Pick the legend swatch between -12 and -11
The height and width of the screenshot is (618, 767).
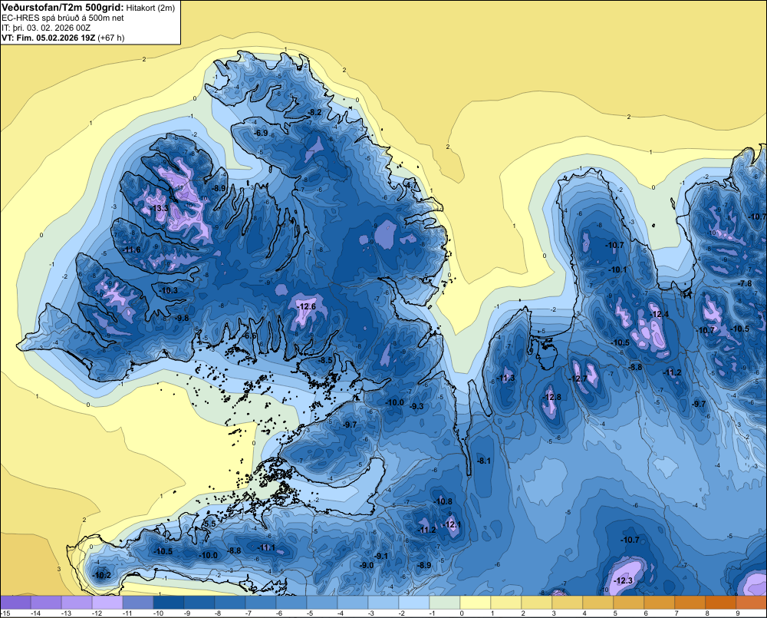(x=107, y=602)
